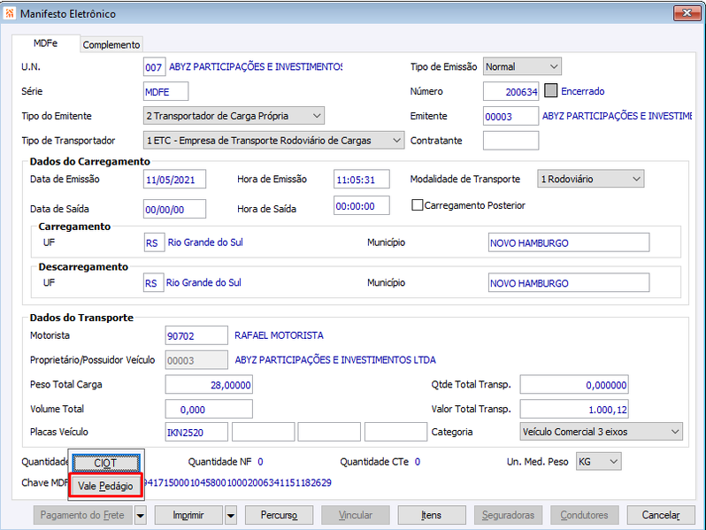Open the Percurso button
The height and width of the screenshot is (530, 706).
click(x=279, y=515)
